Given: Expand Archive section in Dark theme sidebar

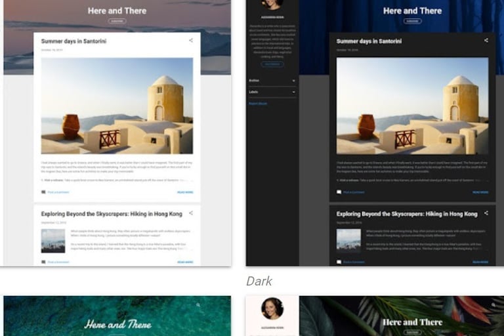Looking at the screenshot, I should point(272,80).
